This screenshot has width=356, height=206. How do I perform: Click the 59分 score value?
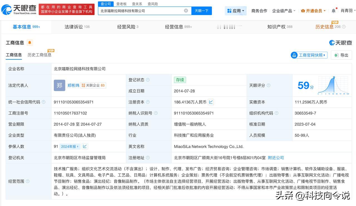pos(305,86)
